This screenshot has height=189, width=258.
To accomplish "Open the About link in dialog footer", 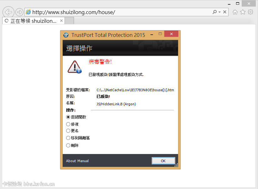I will point(71,161).
